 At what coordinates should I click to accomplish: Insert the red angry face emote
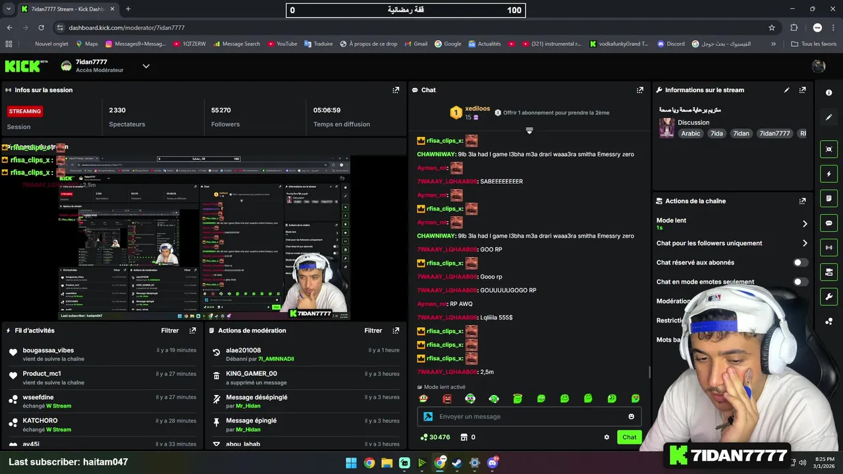[447, 399]
